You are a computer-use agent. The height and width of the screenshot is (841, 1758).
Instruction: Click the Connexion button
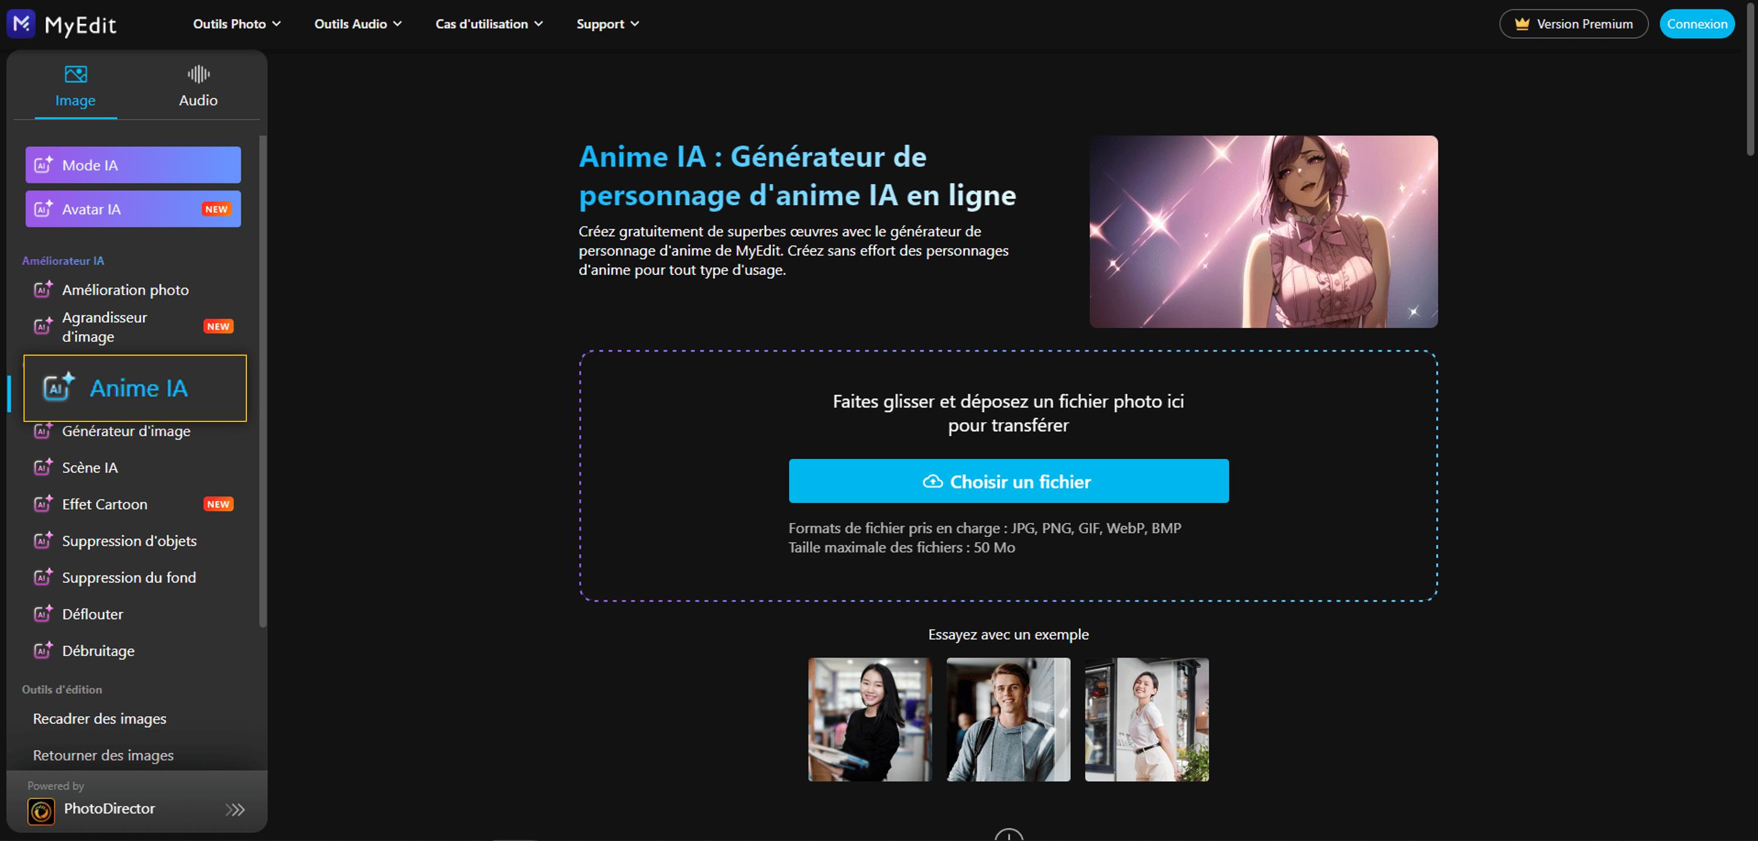coord(1697,24)
